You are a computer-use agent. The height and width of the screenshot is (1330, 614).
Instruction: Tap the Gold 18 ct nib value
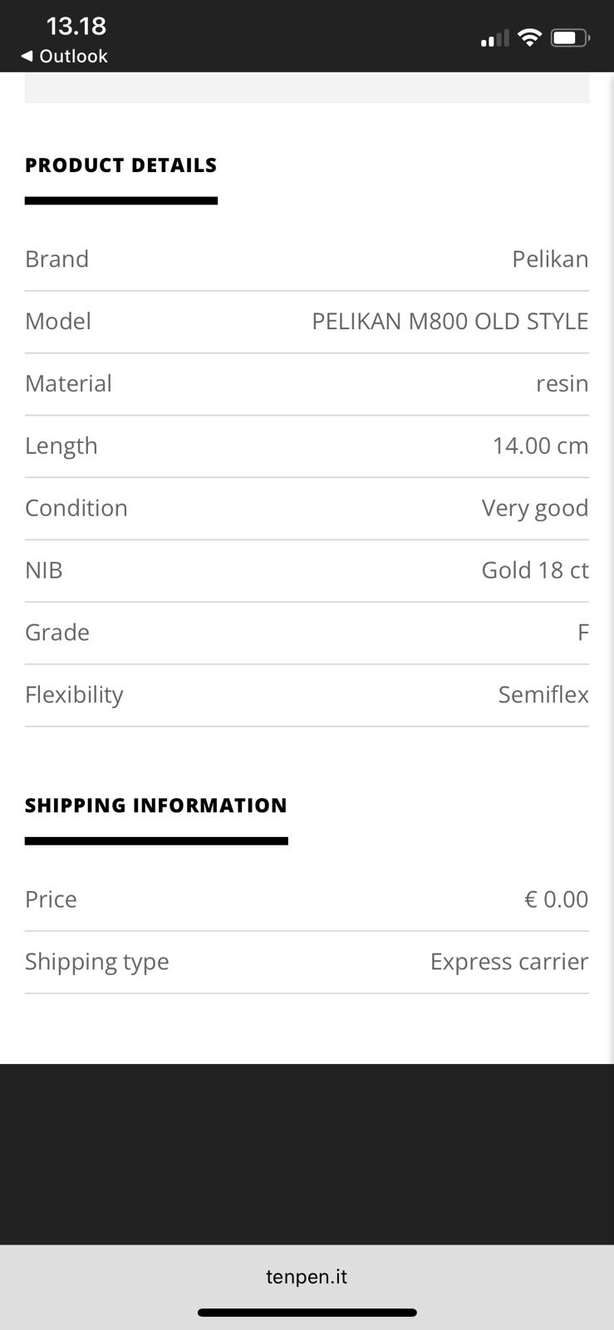pos(534,570)
